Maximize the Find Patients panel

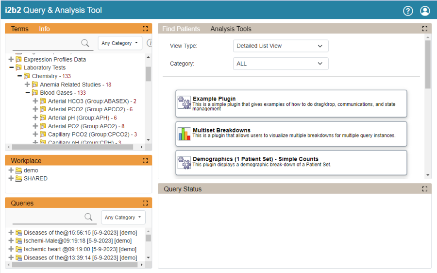coord(425,29)
